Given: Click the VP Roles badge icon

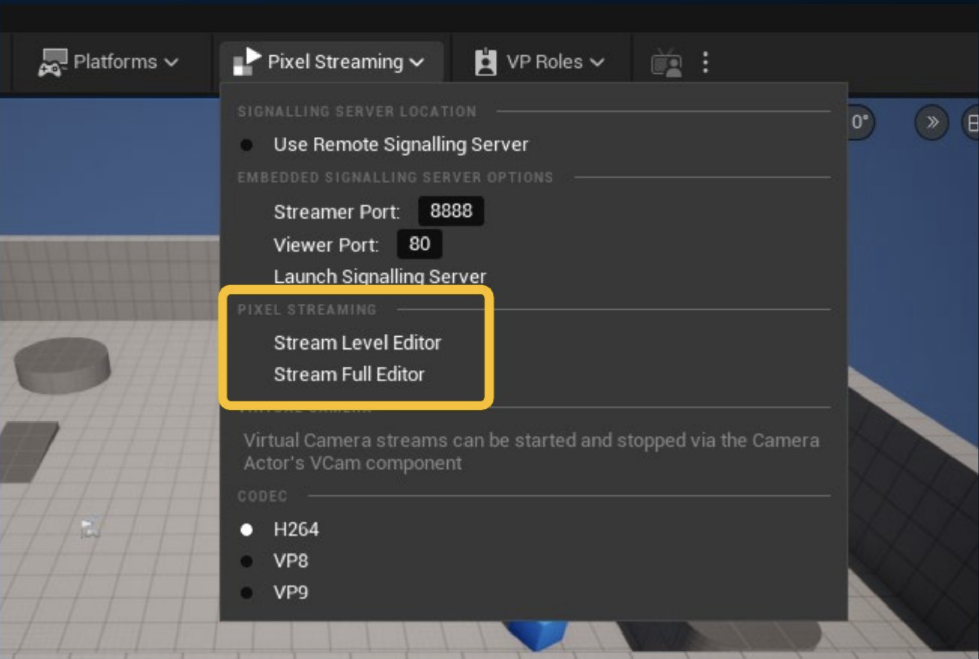Looking at the screenshot, I should (485, 63).
